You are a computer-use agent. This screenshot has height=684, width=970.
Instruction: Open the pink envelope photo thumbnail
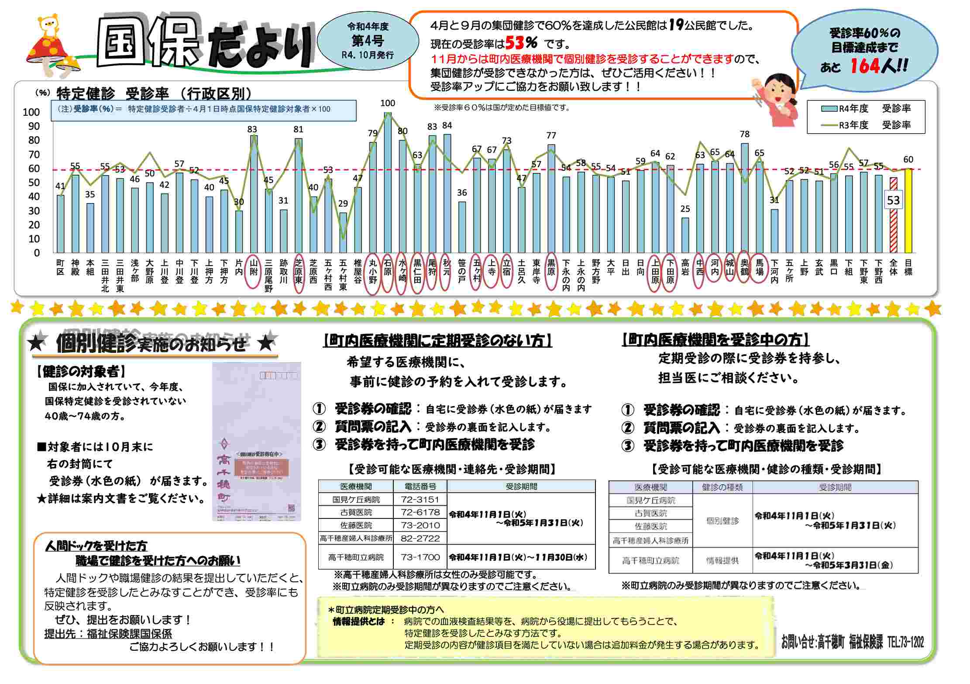256,441
